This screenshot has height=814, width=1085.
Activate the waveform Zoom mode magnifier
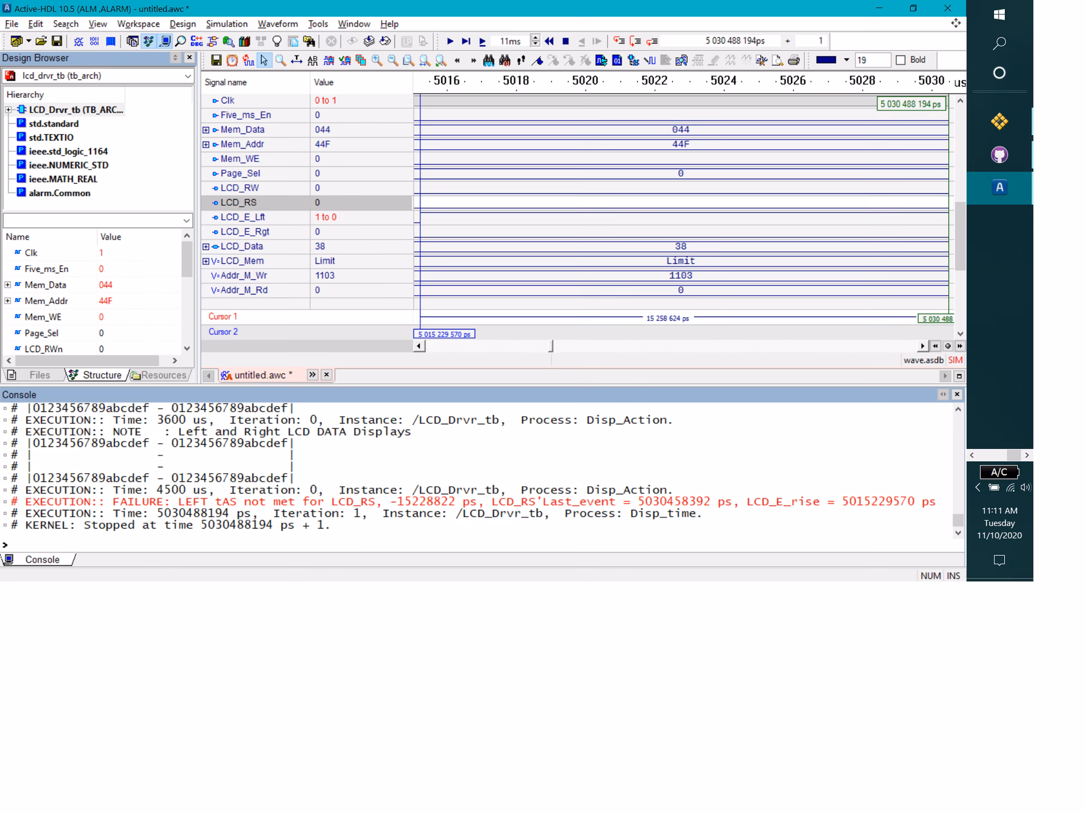coord(280,60)
